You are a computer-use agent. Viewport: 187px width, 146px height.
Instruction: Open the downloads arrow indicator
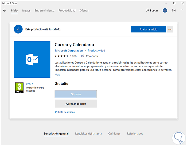click(x=173, y=11)
